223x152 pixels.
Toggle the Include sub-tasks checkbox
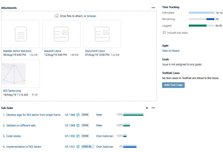[164, 32]
